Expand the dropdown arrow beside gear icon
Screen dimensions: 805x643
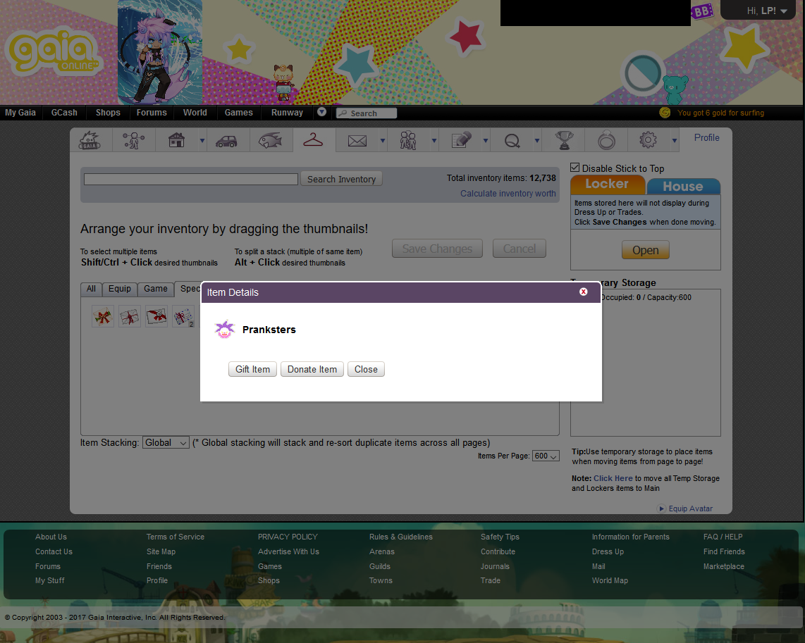pos(675,140)
